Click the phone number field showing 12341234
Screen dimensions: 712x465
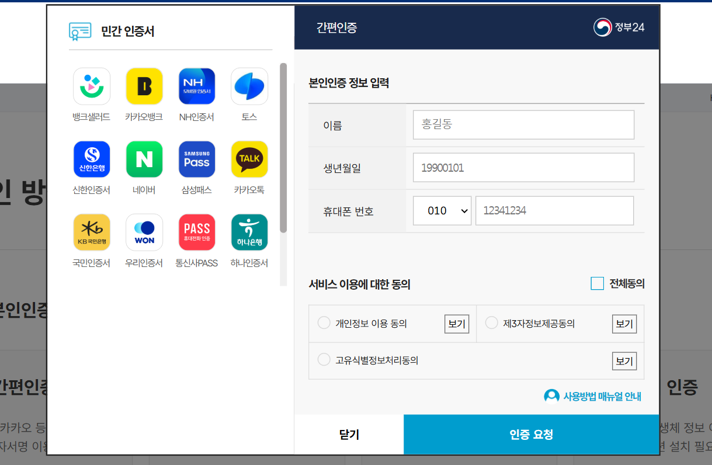pyautogui.click(x=555, y=211)
